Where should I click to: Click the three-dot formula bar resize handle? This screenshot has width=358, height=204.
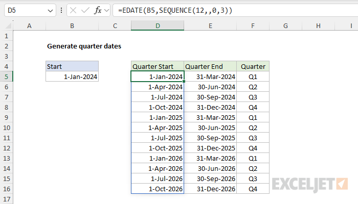(61, 11)
